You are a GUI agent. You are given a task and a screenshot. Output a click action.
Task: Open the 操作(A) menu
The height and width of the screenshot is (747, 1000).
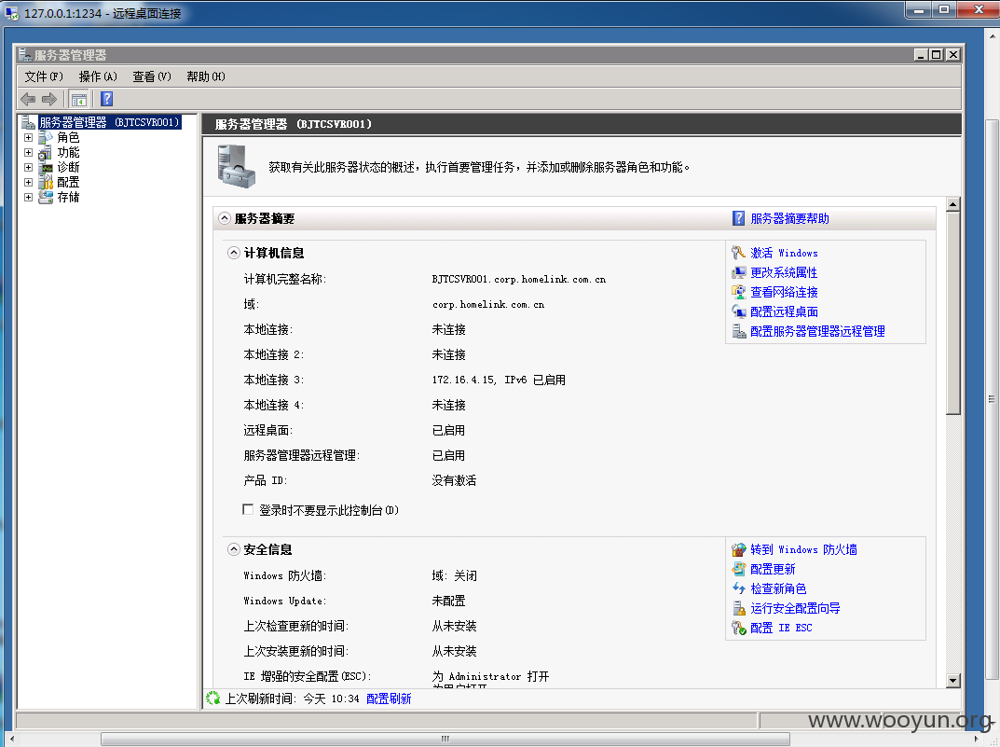pyautogui.click(x=98, y=76)
